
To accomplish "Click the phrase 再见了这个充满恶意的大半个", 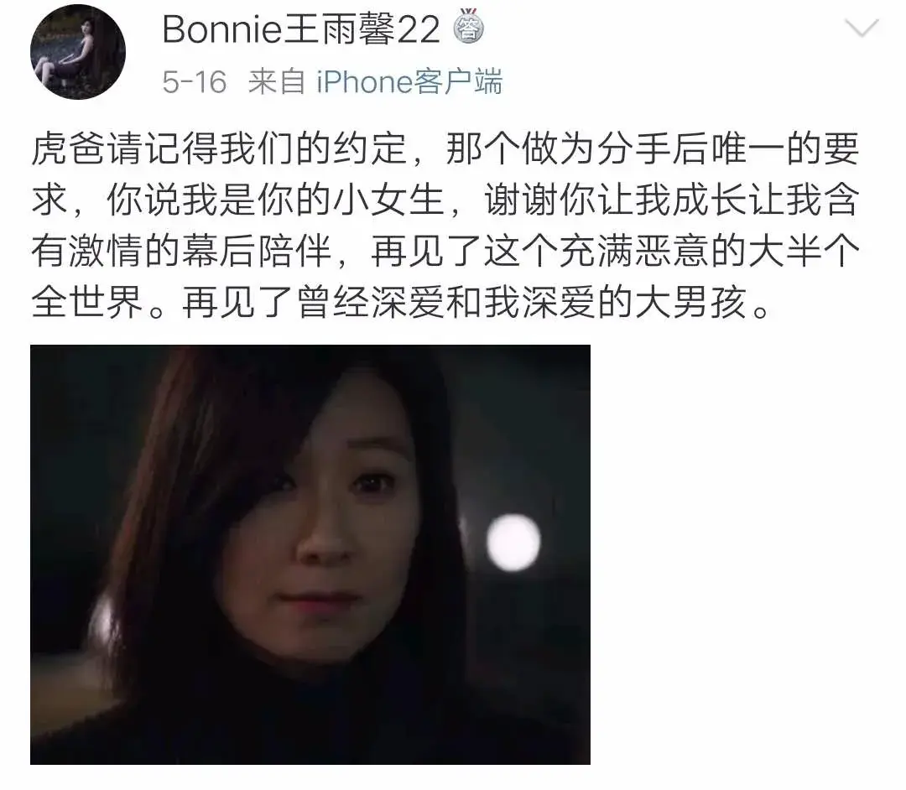I will (615, 252).
